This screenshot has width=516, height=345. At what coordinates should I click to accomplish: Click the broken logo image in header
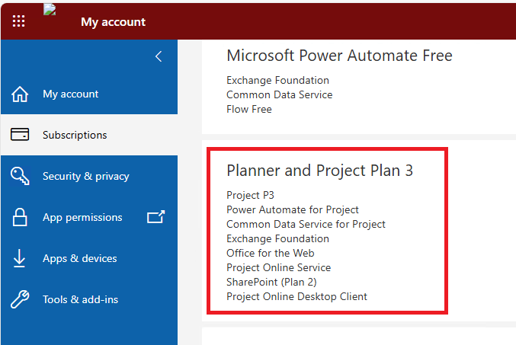(x=50, y=10)
